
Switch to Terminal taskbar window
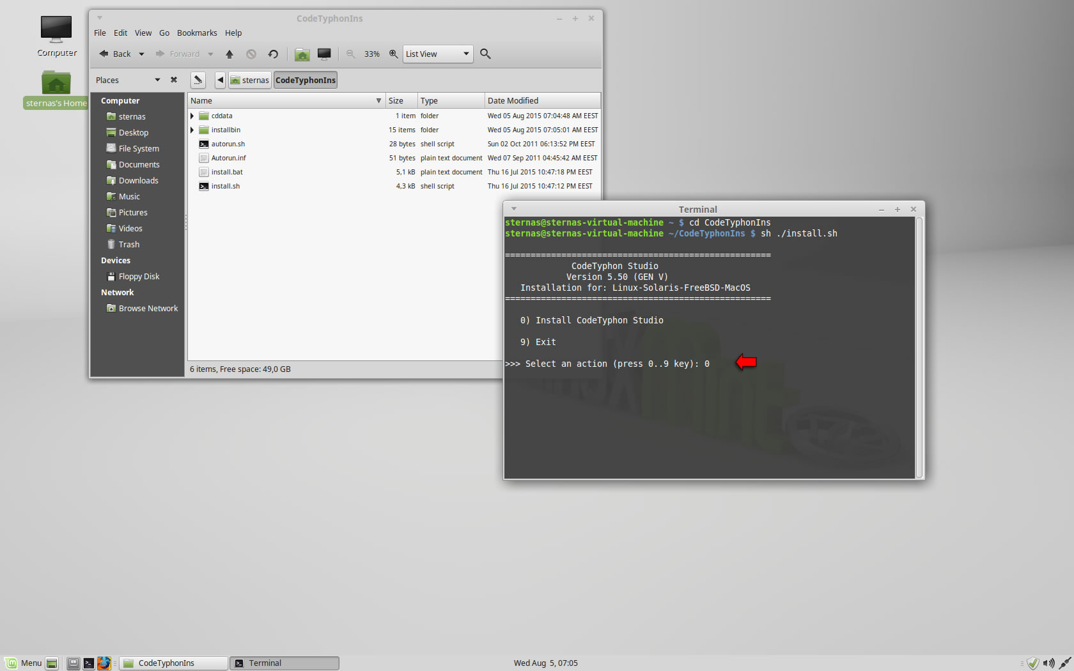click(284, 663)
